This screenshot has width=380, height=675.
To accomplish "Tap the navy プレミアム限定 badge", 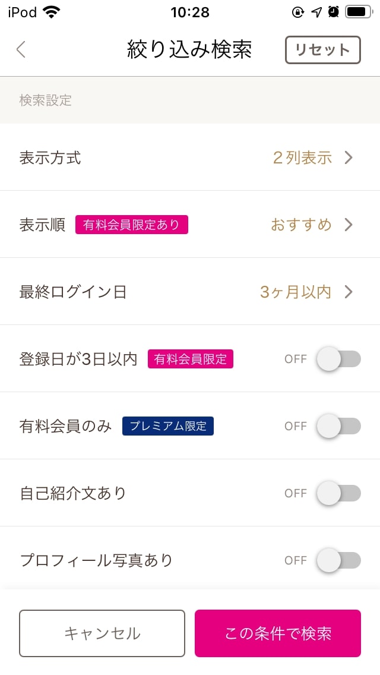I will click(168, 426).
